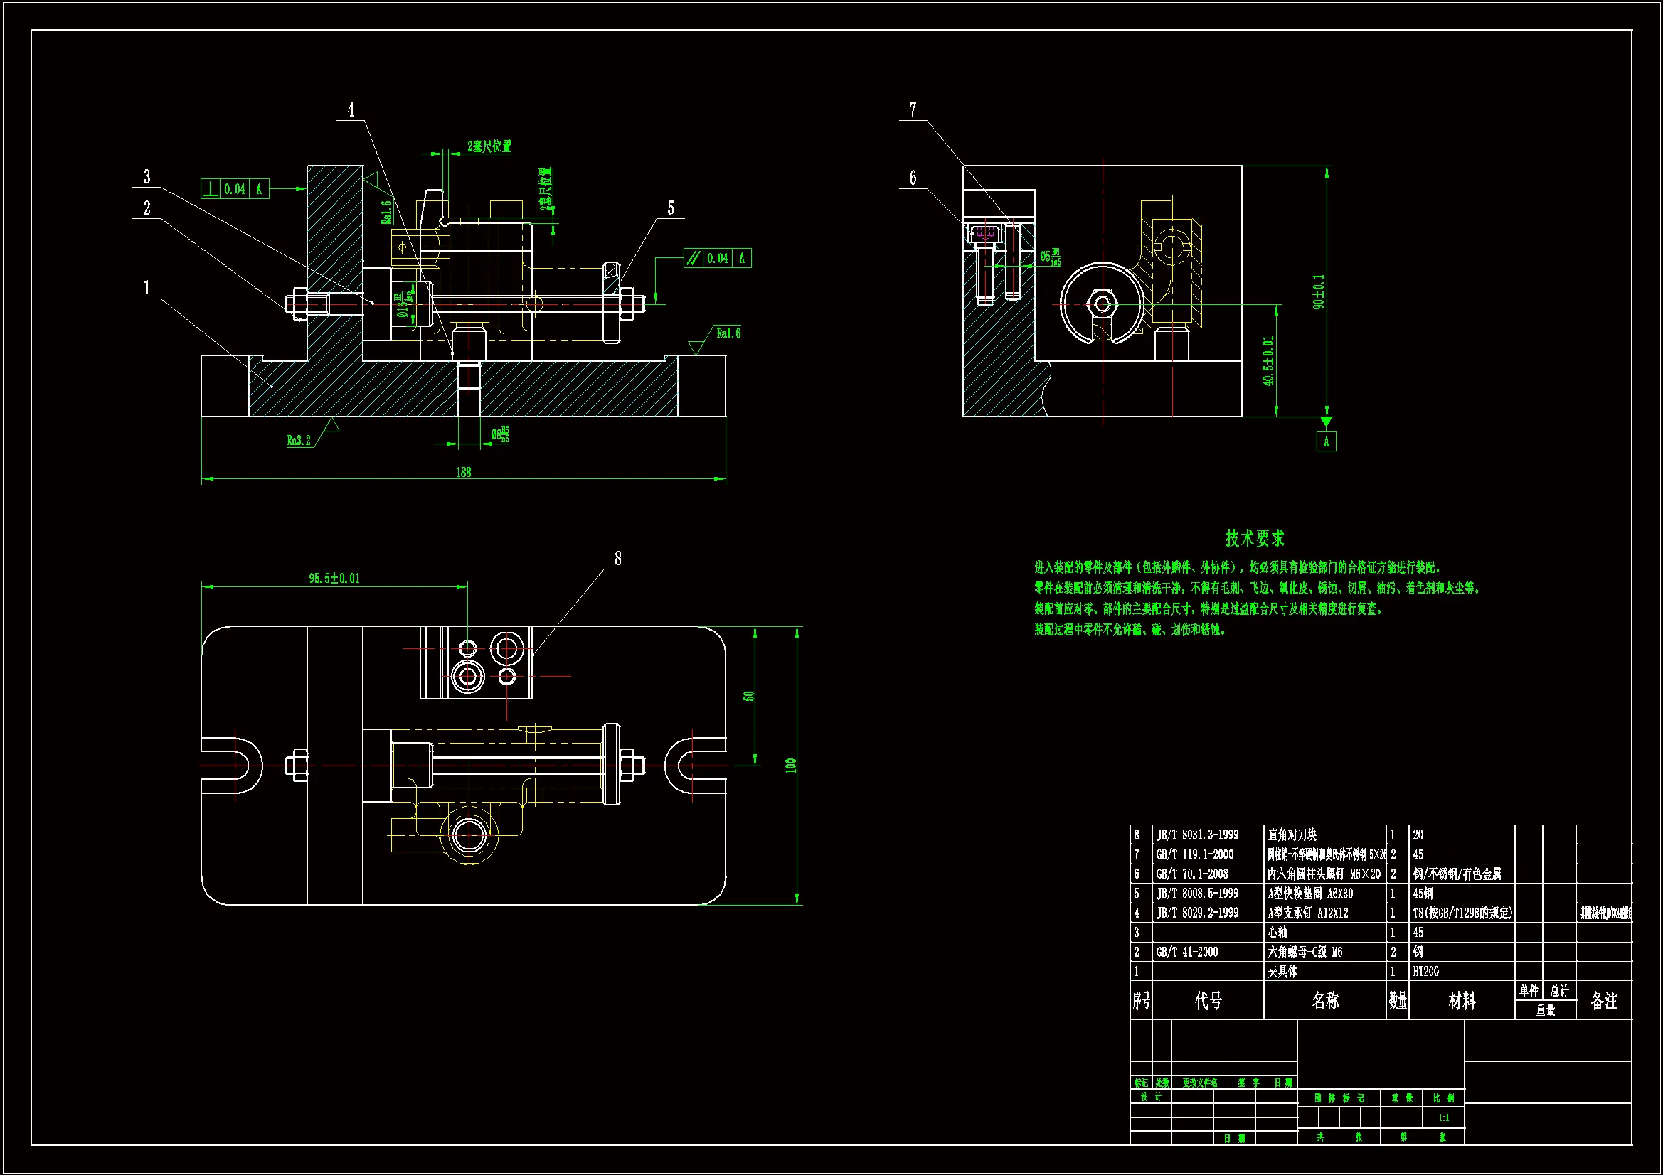Image resolution: width=1663 pixels, height=1175 pixels.
Task: Select the 100 width dimension text
Action: click(x=790, y=766)
